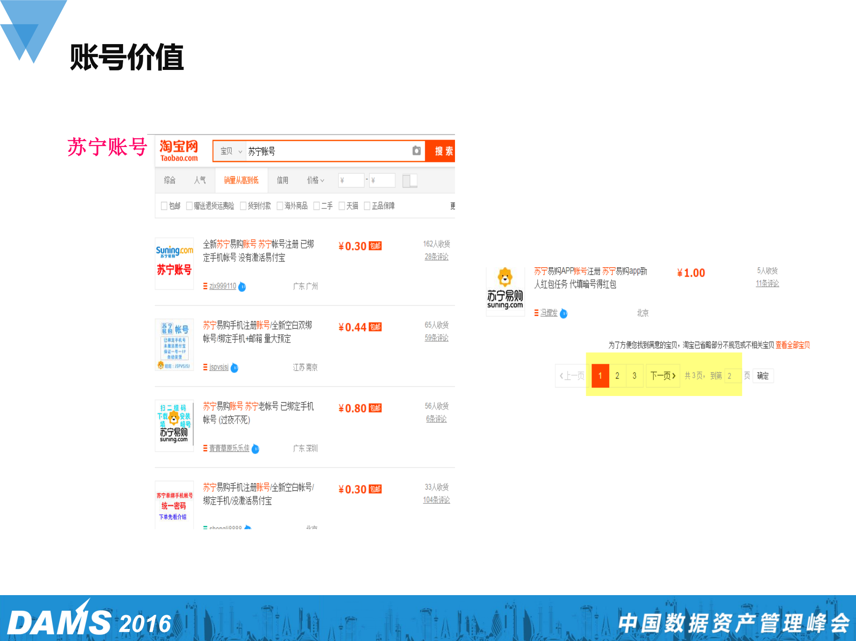The image size is (856, 641).
Task: Click the credit badge beside seller zjx999110
Action: click(242, 287)
